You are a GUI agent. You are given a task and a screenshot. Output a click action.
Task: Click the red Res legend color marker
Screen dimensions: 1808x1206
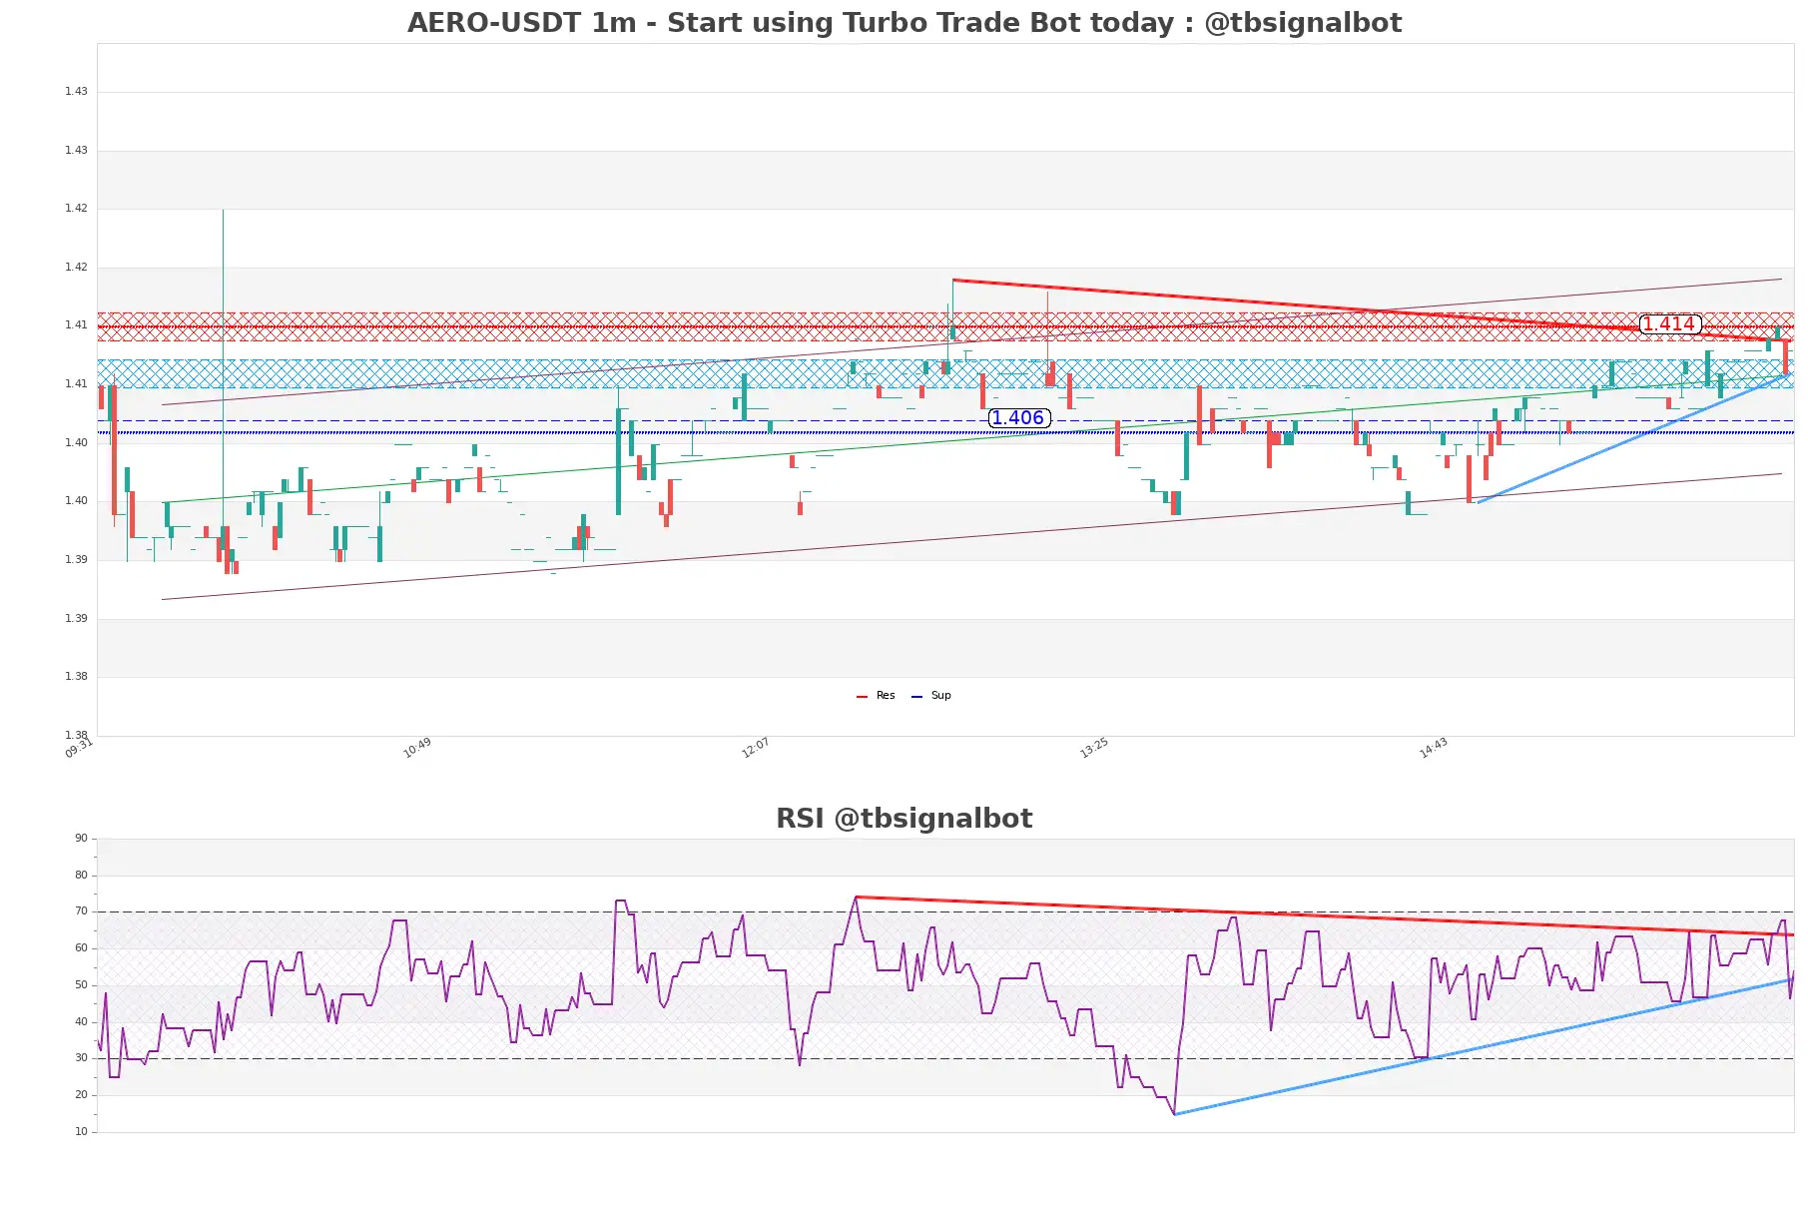pyautogui.click(x=862, y=697)
